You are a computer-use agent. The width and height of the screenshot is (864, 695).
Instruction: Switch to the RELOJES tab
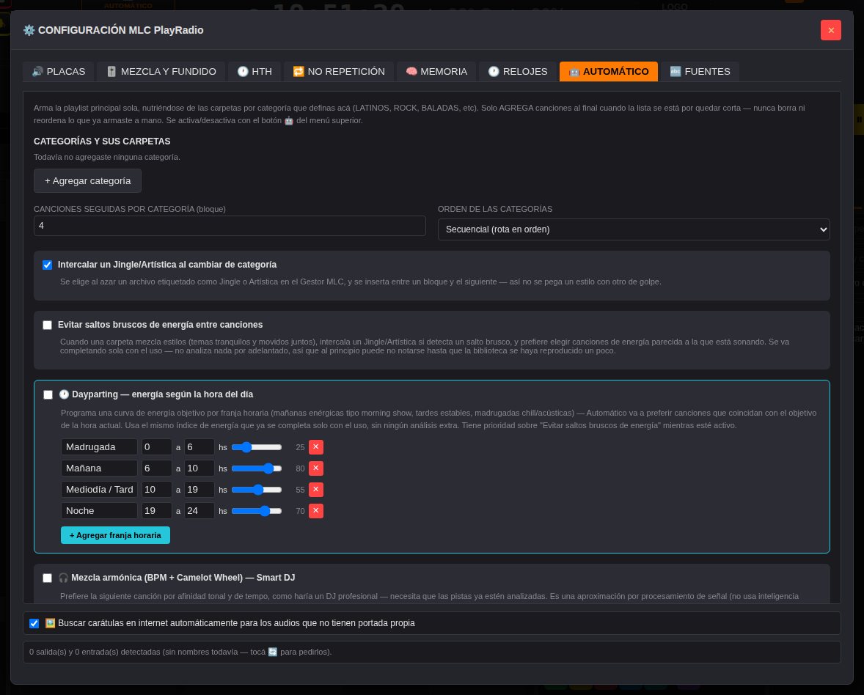pos(518,72)
